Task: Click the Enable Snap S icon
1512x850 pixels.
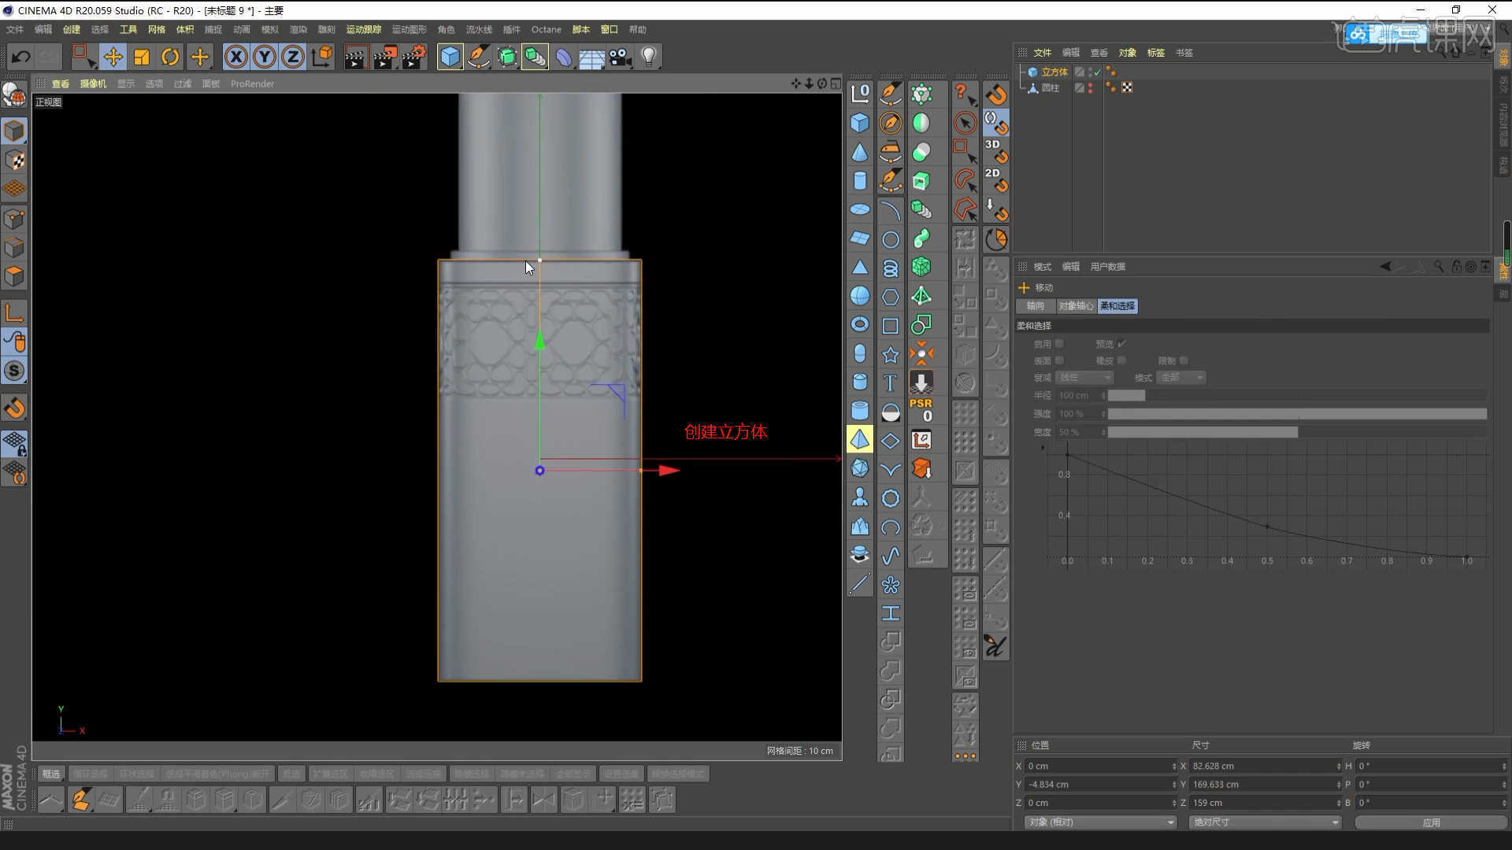Action: [x=14, y=371]
